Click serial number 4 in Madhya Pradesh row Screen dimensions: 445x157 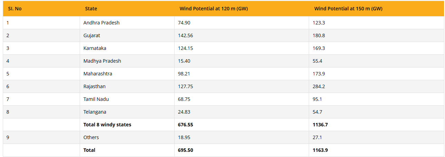click(x=8, y=61)
